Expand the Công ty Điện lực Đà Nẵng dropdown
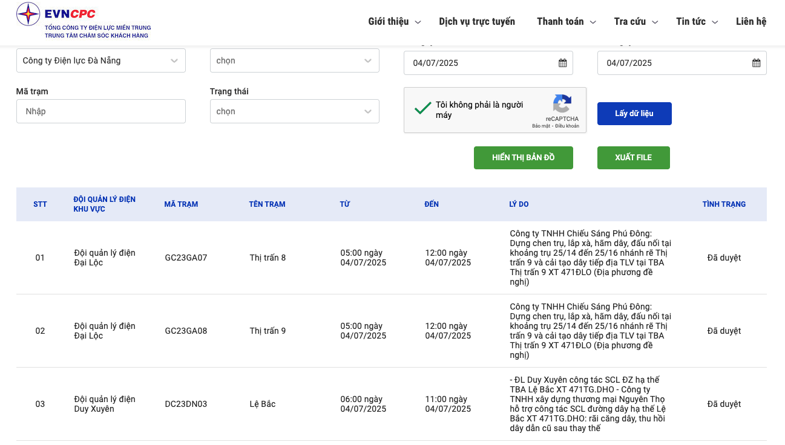 tap(100, 60)
